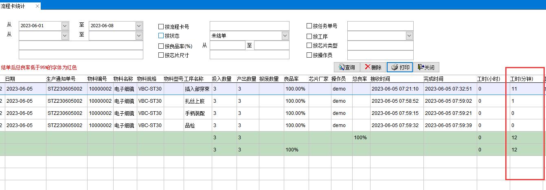Expand the 按工序 process dropdown

tap(409, 36)
